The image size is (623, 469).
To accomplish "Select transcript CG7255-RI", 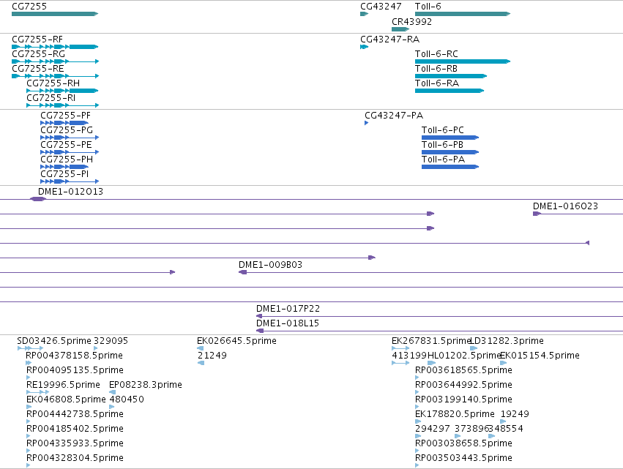I will point(63,105).
